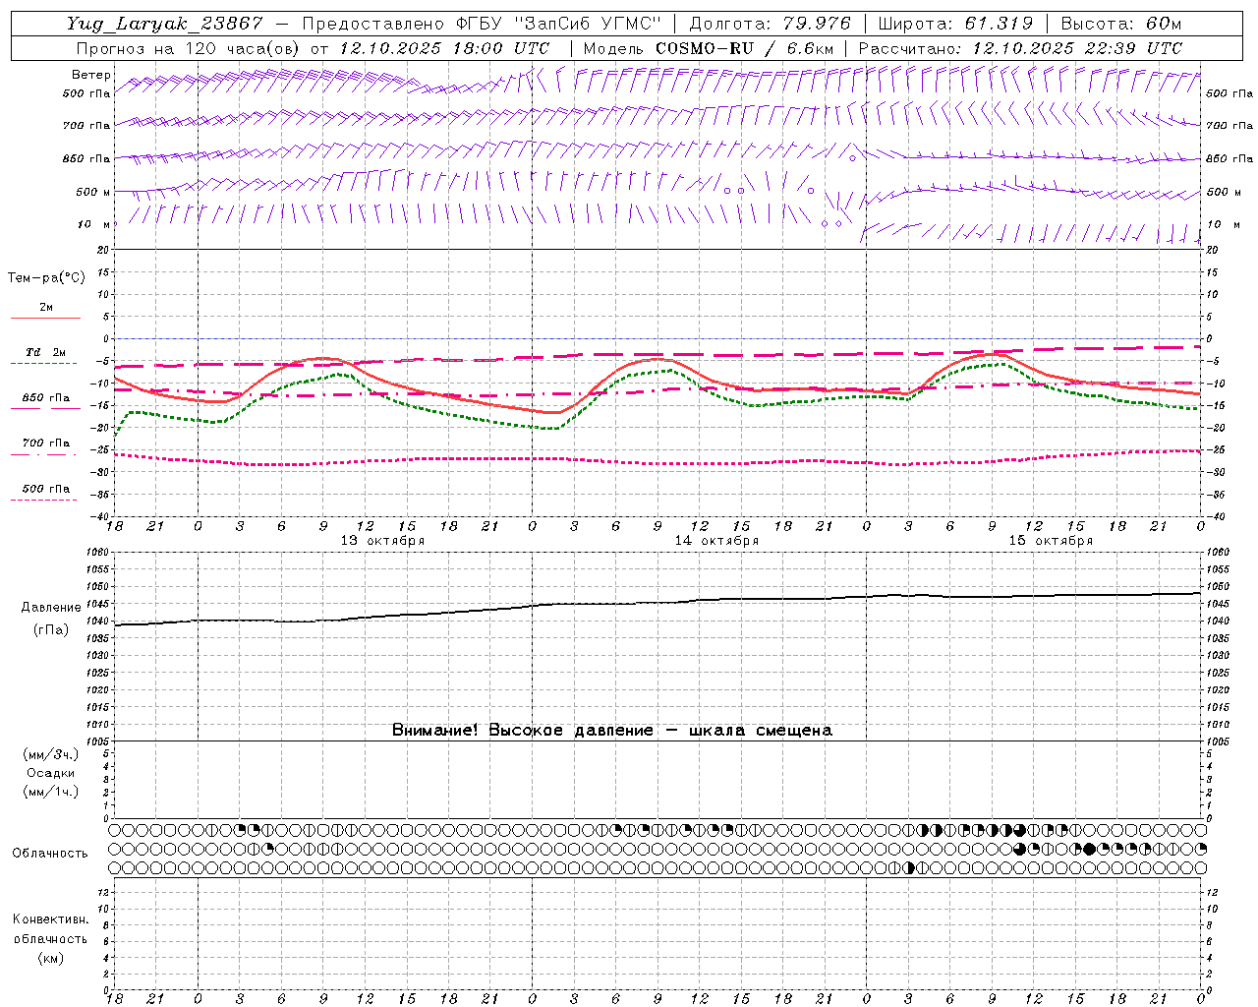The height and width of the screenshot is (1007, 1258).
Task: Click the 15 октября date label
Action: point(1051,541)
